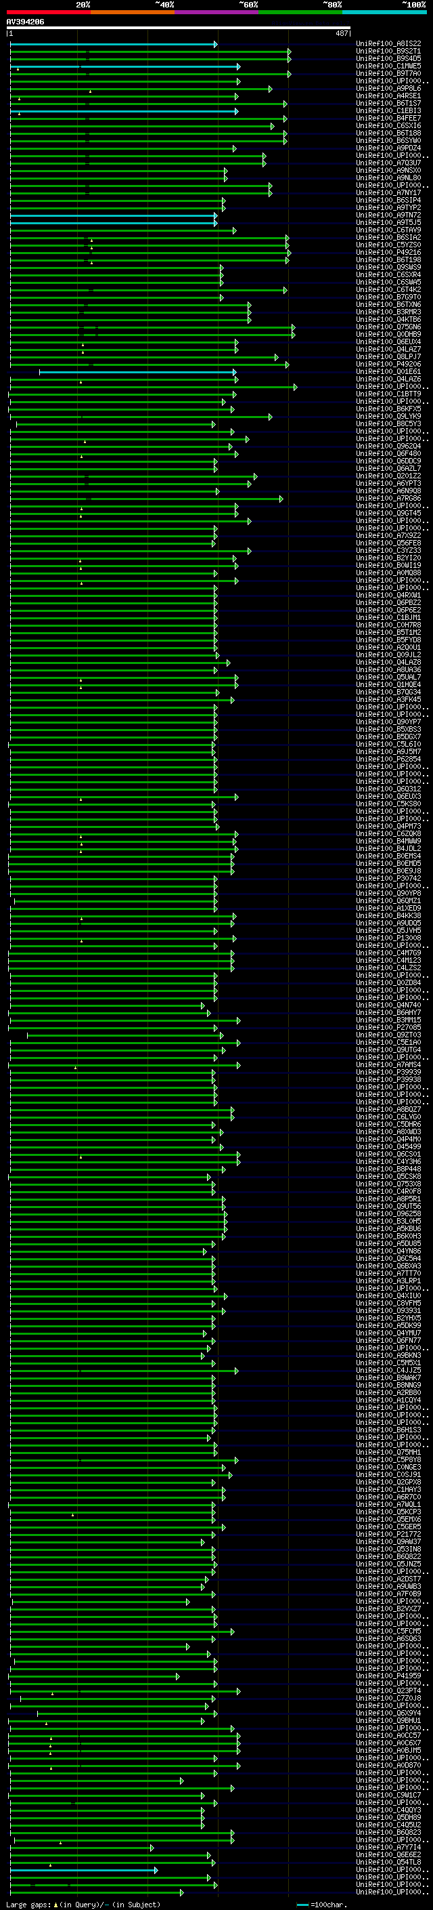Image resolution: width=433 pixels, height=1910 pixels.
Task: Select hit label UniRef100_Q5UAL7
Action: point(388,677)
